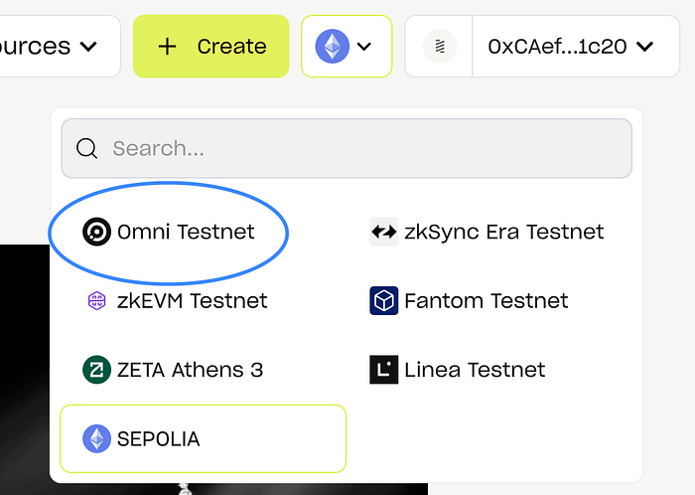Switch to zkEVM Testnet network
695x495 pixels.
192,300
